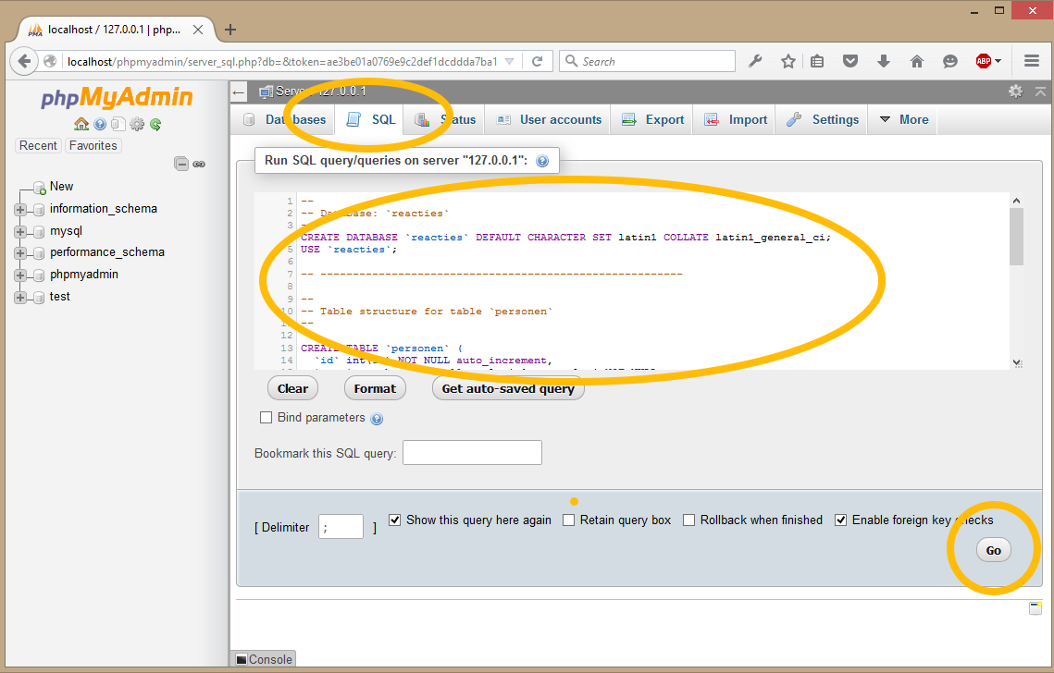Show bookmarks list icon in toolbar
1054x673 pixels.
[817, 61]
